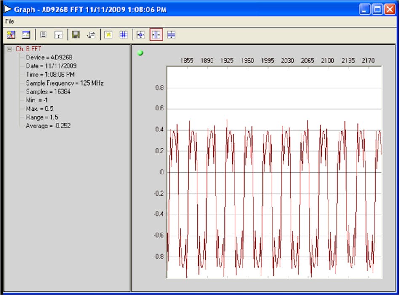Open the graph wizard tool

pos(11,35)
